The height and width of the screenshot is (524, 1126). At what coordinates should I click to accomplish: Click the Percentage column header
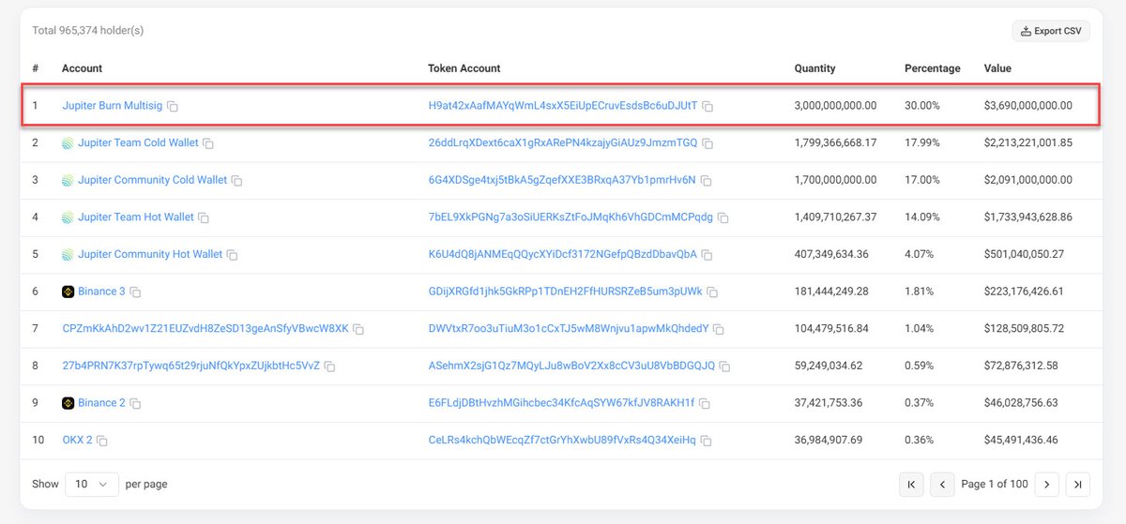[x=932, y=68]
